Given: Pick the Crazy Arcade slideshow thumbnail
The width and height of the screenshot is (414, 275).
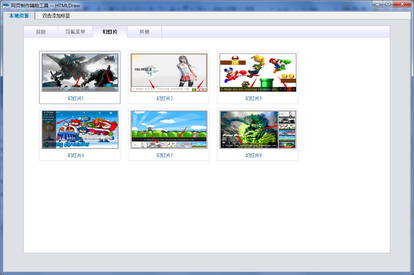Looking at the screenshot, I should [x=80, y=130].
